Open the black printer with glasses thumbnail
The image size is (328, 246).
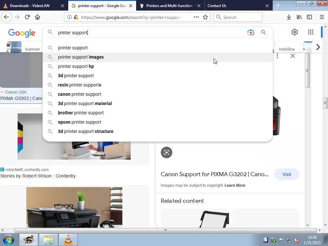click(x=74, y=207)
